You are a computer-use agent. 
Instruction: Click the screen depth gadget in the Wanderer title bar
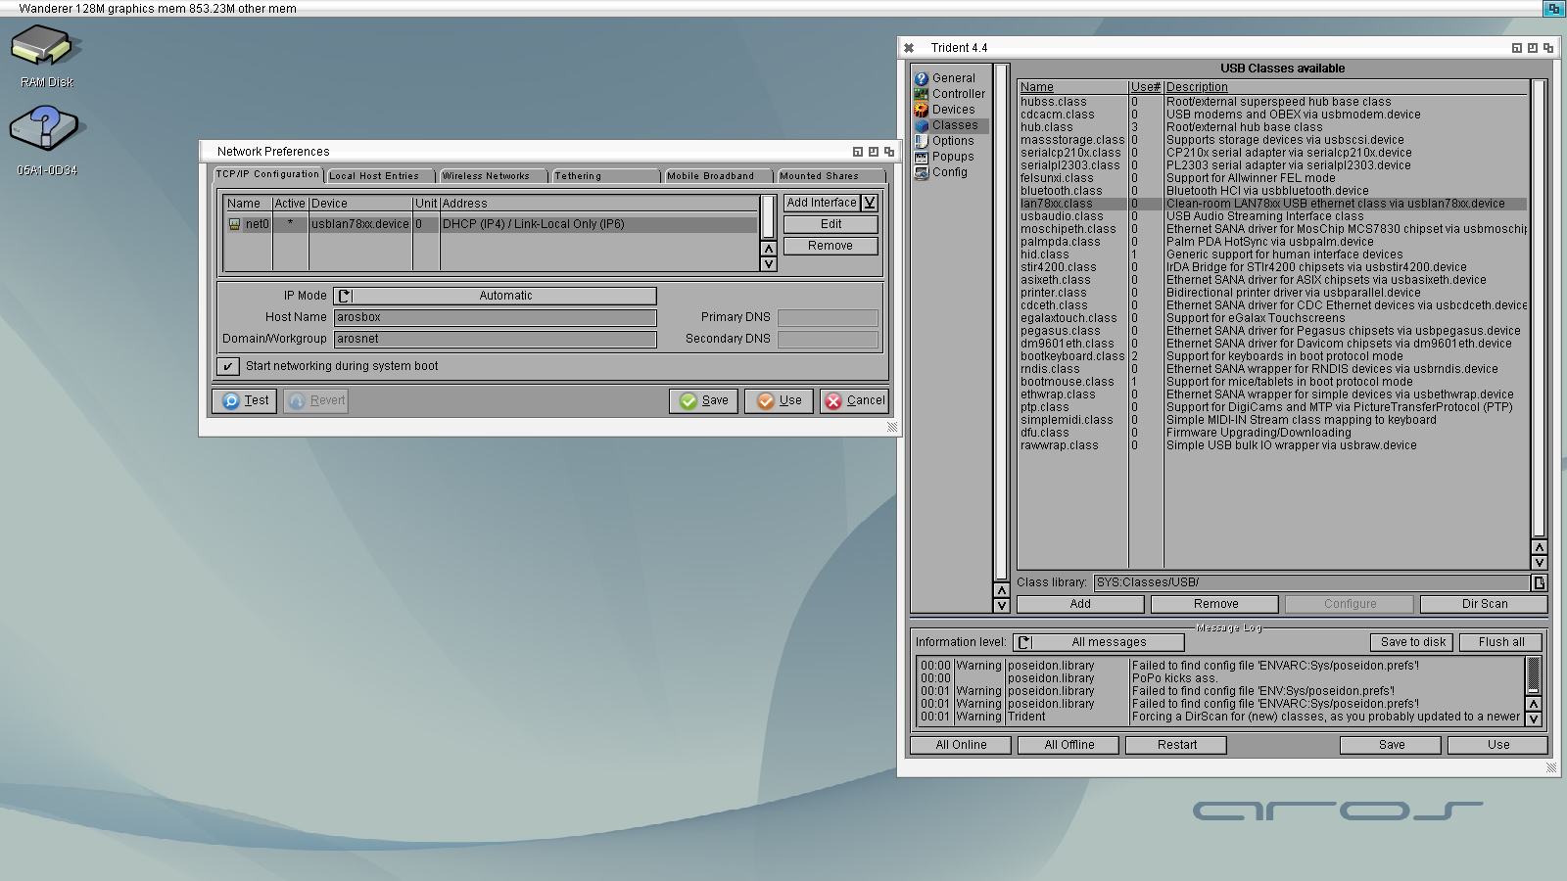point(1553,9)
